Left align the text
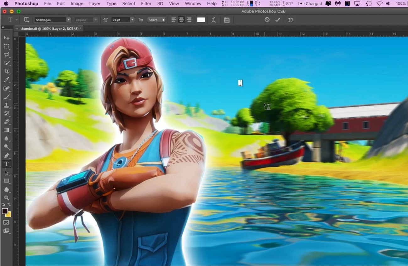This screenshot has height=266, width=408. 174,20
